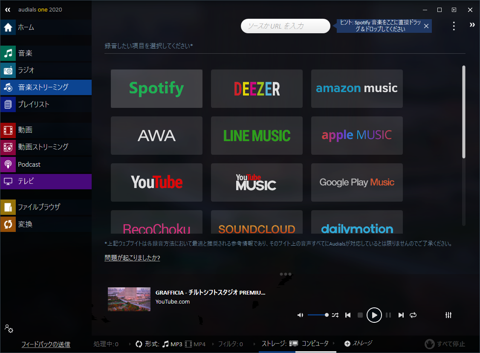
Task: Select the Apple Music tile
Action: point(357,135)
